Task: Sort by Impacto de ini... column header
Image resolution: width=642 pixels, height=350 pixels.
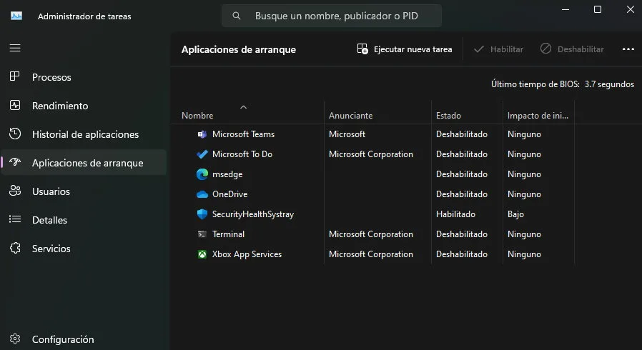Action: click(x=538, y=115)
